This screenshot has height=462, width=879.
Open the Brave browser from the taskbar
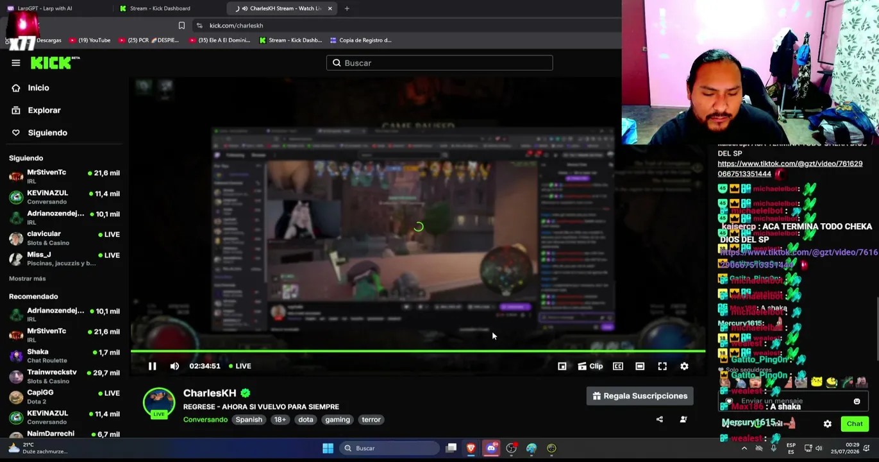tap(471, 449)
